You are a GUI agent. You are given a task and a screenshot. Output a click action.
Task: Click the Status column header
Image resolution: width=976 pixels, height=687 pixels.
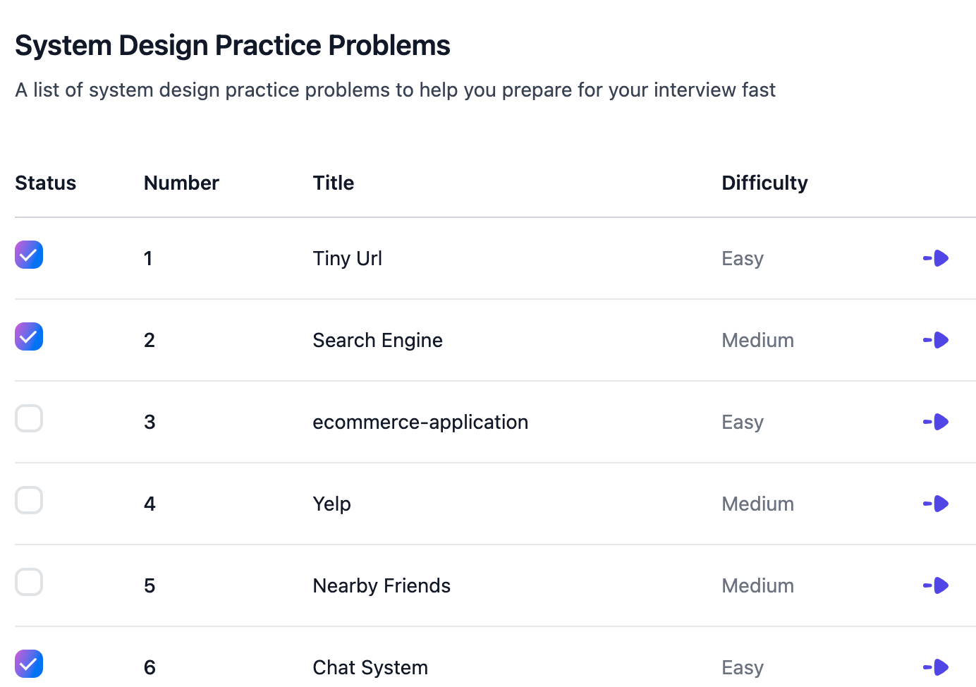tap(46, 183)
